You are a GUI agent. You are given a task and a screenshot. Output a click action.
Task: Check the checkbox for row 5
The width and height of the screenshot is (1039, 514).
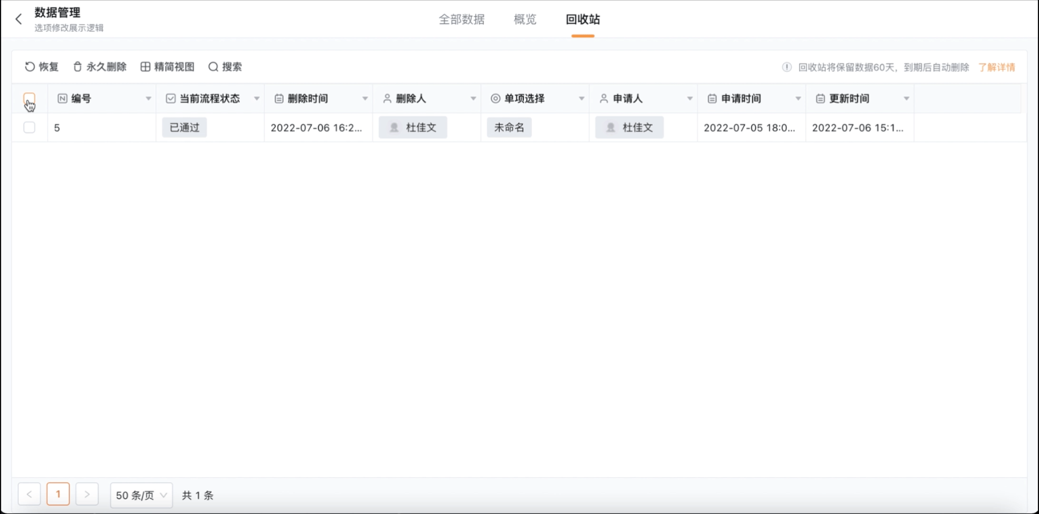pyautogui.click(x=29, y=127)
